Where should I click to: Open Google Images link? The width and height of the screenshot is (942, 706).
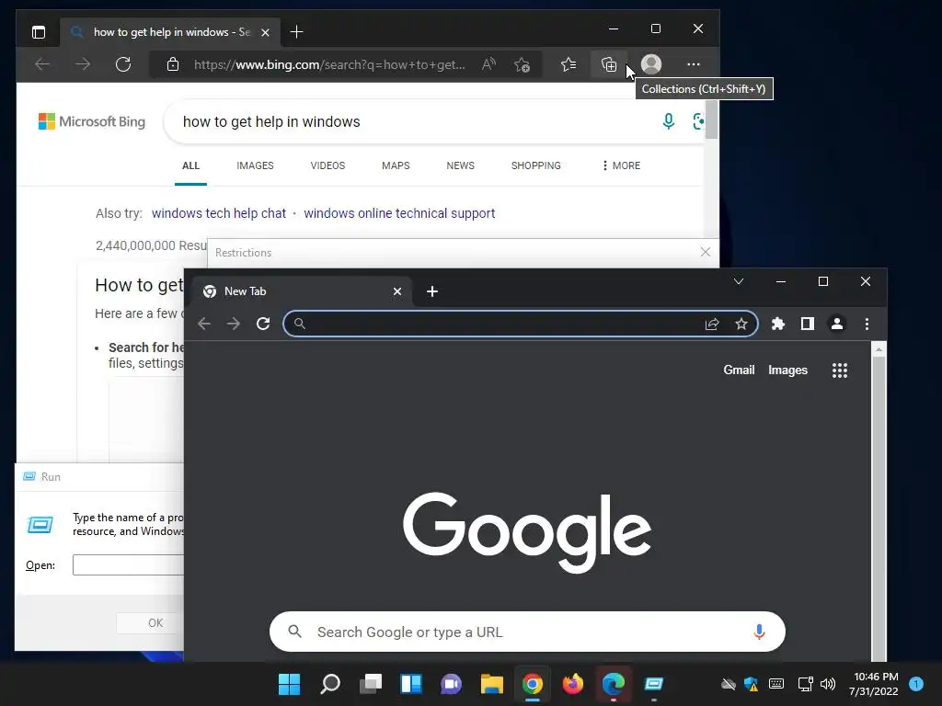tap(787, 370)
